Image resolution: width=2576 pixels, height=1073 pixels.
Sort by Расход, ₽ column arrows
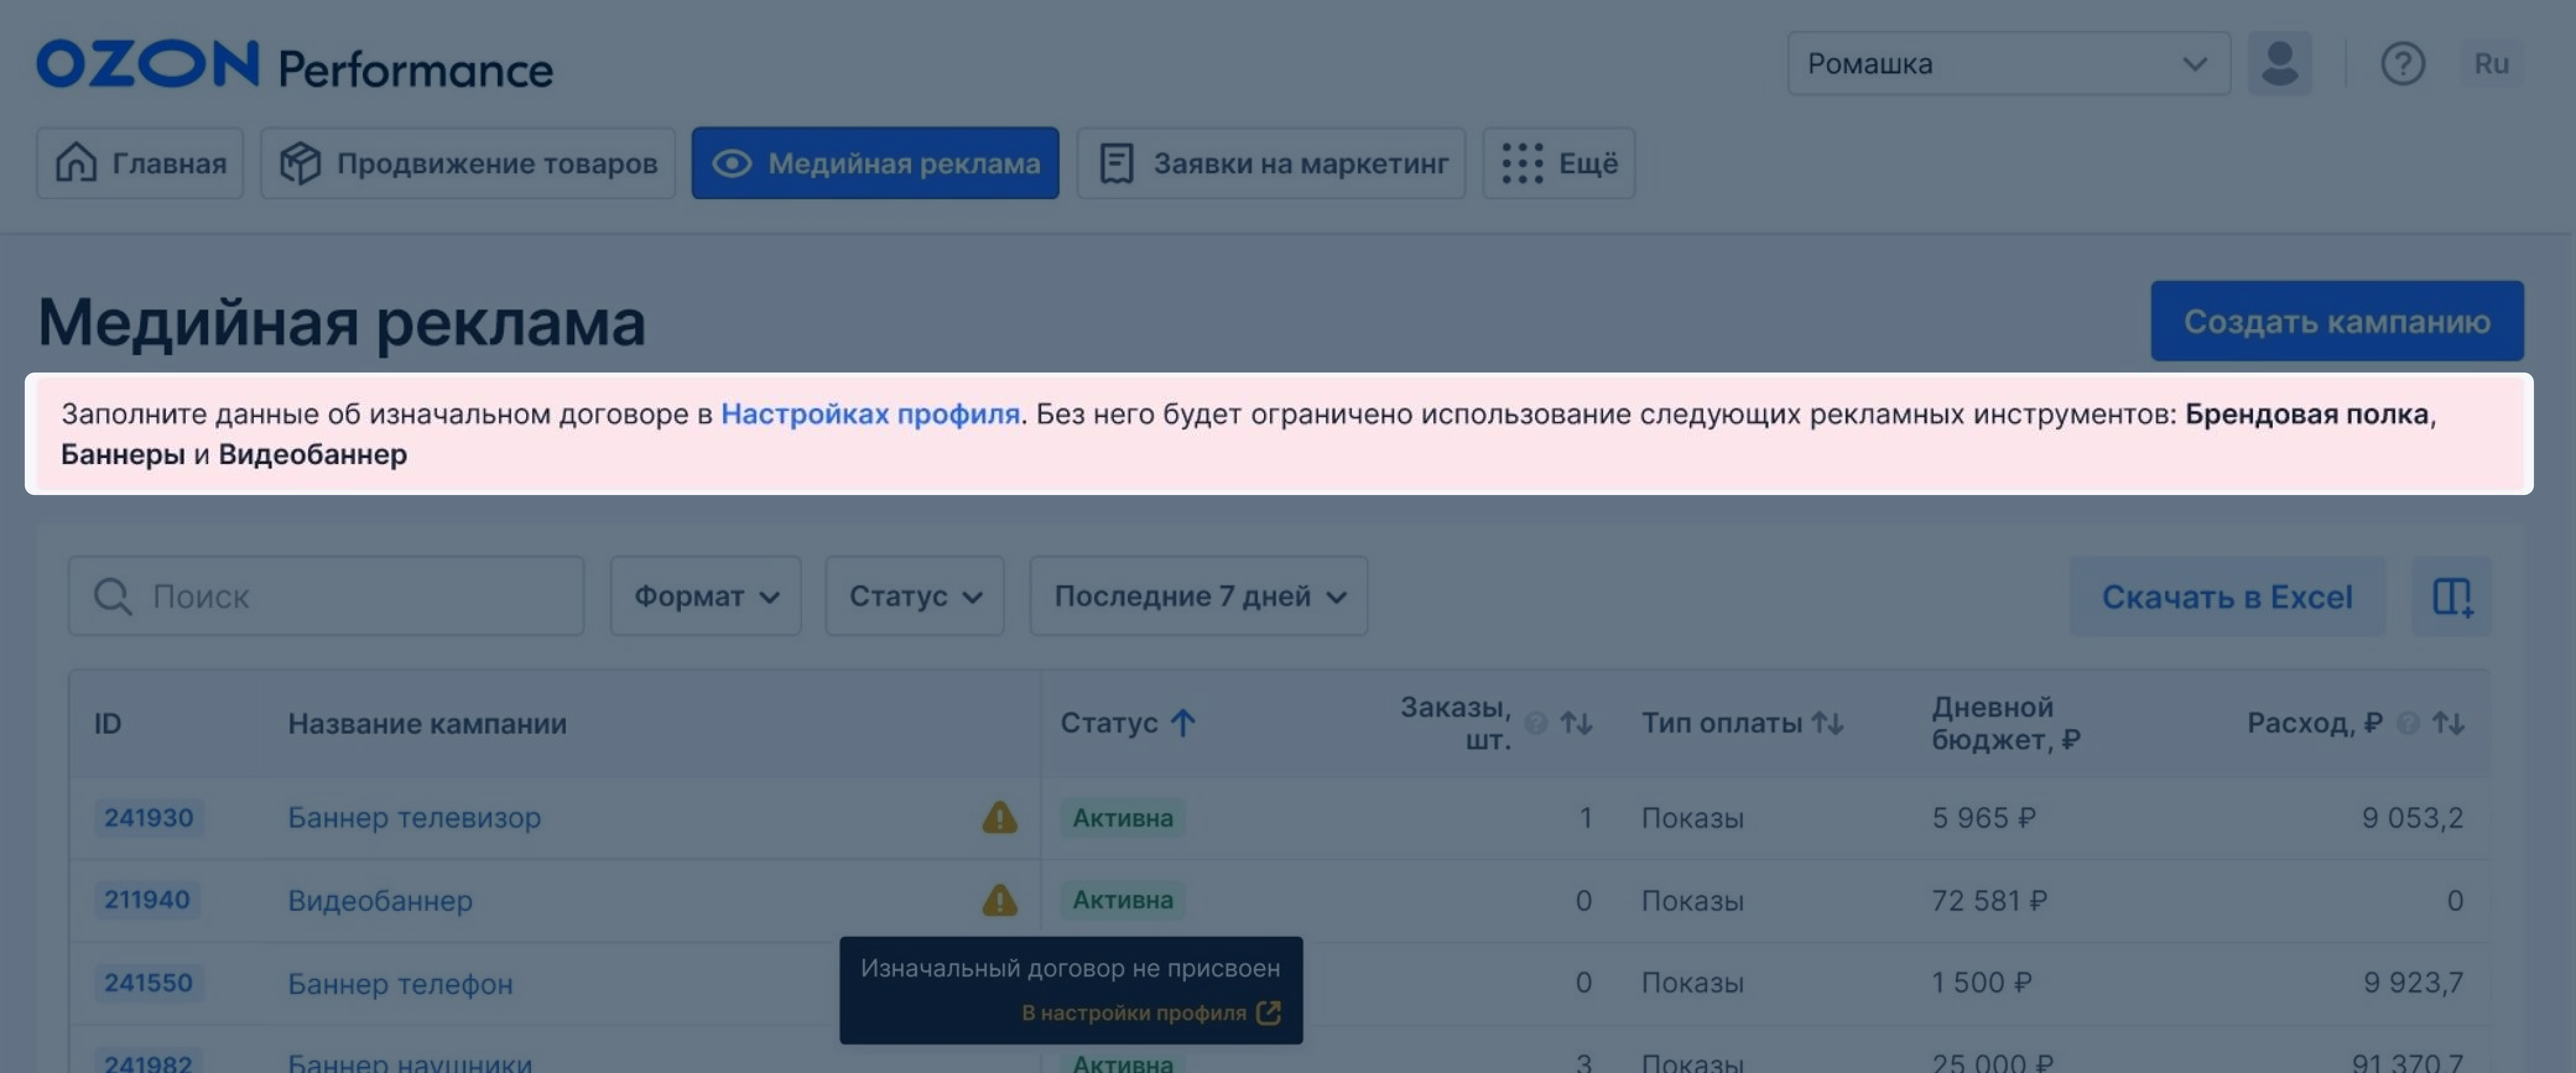(x=2449, y=723)
